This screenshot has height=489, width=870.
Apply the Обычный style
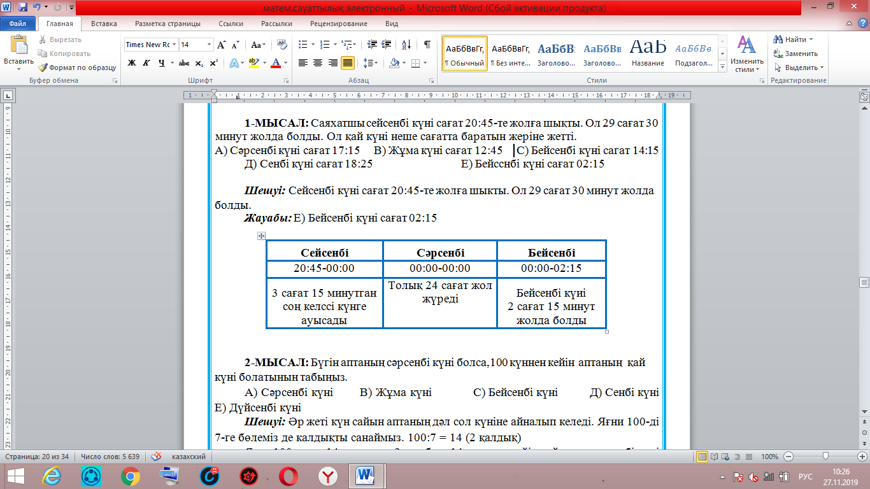(x=465, y=53)
